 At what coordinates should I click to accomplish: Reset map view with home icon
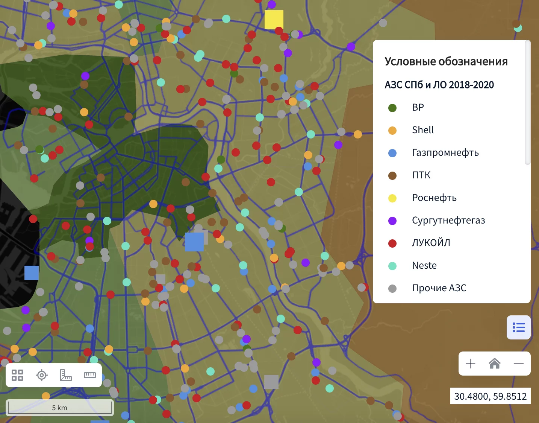point(495,364)
